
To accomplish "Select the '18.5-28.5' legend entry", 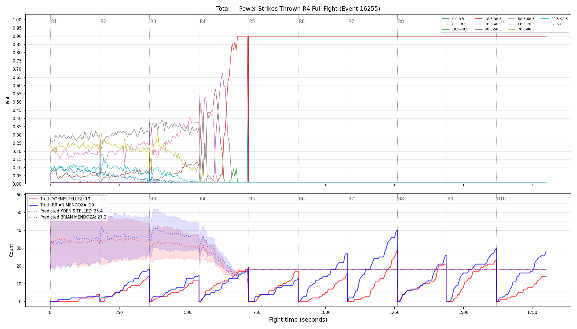I will click(x=455, y=29).
